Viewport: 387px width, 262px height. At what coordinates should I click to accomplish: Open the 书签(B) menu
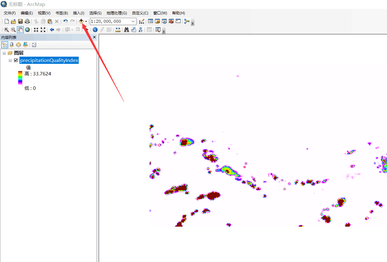pos(61,13)
